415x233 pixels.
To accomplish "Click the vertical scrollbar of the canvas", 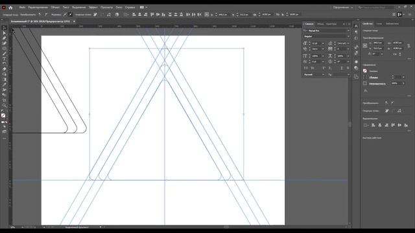I will point(350,124).
